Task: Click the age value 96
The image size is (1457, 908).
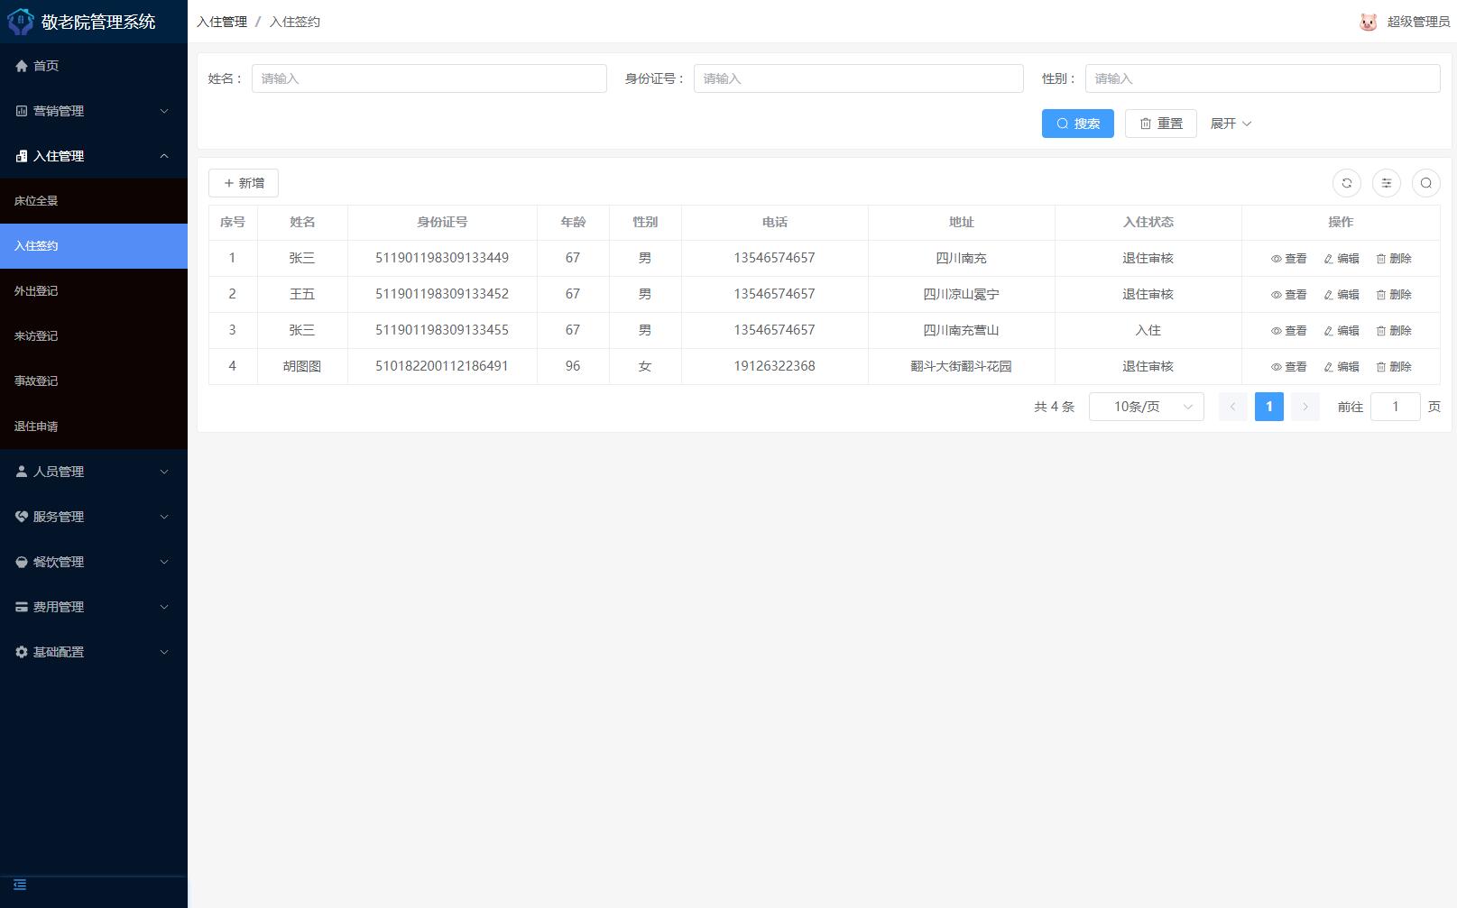Action: (573, 366)
